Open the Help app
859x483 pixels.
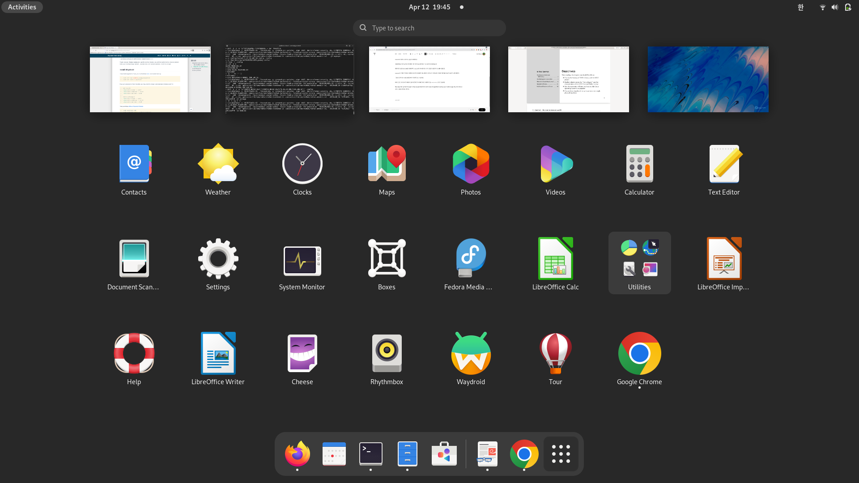click(134, 359)
